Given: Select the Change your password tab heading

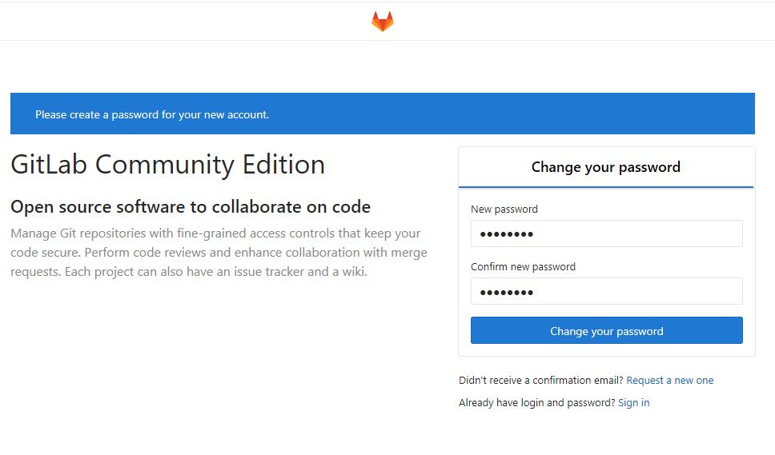Looking at the screenshot, I should 606,167.
